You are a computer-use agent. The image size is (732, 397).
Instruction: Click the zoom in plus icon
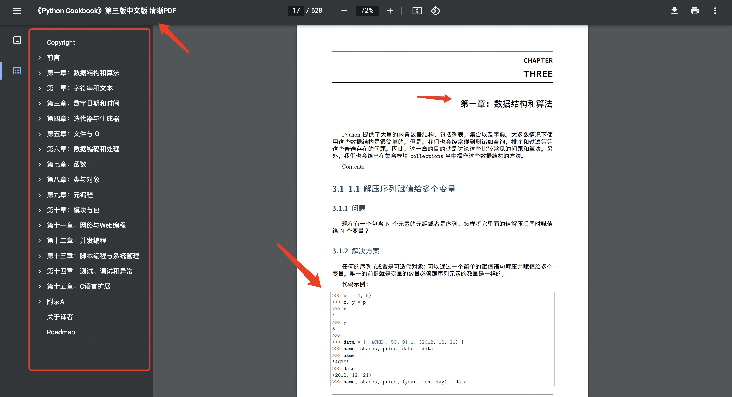point(390,11)
